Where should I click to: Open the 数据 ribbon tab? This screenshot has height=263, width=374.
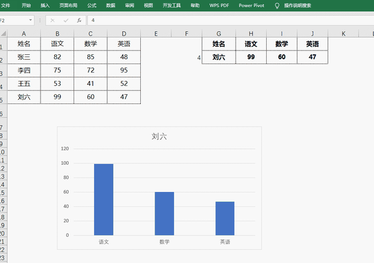tap(110, 5)
